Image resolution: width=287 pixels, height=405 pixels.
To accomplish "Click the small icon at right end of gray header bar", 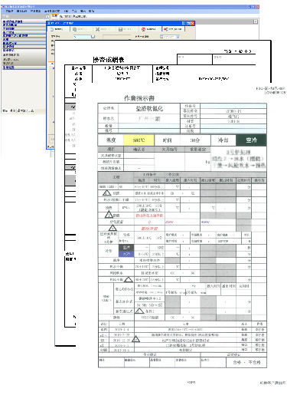I will click(x=256, y=21).
